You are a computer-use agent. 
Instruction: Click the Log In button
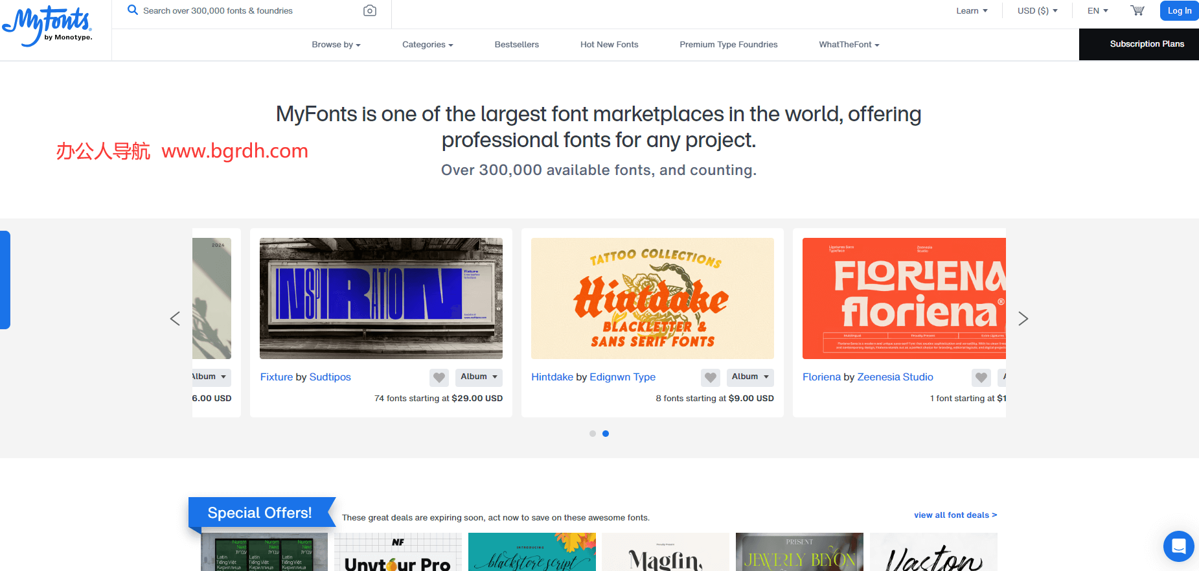click(1179, 11)
